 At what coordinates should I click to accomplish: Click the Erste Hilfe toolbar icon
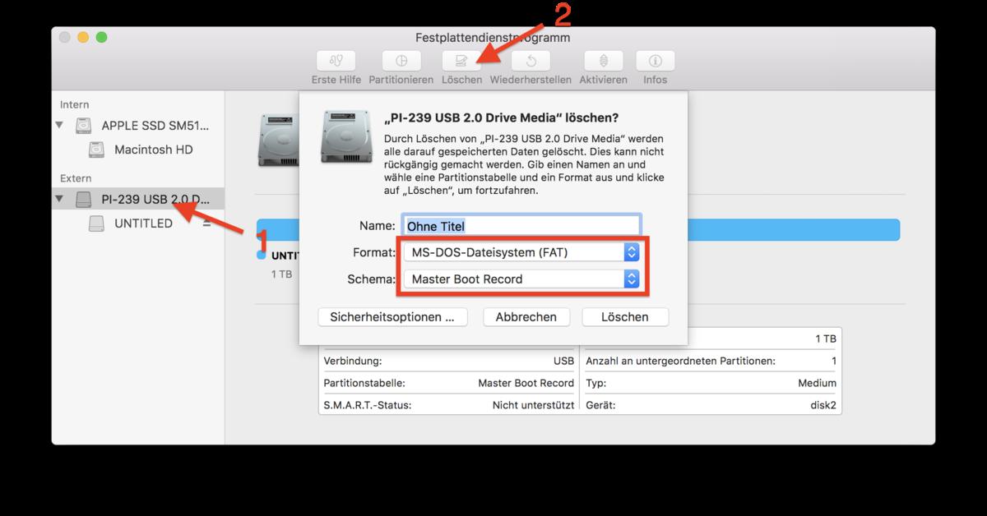336,61
